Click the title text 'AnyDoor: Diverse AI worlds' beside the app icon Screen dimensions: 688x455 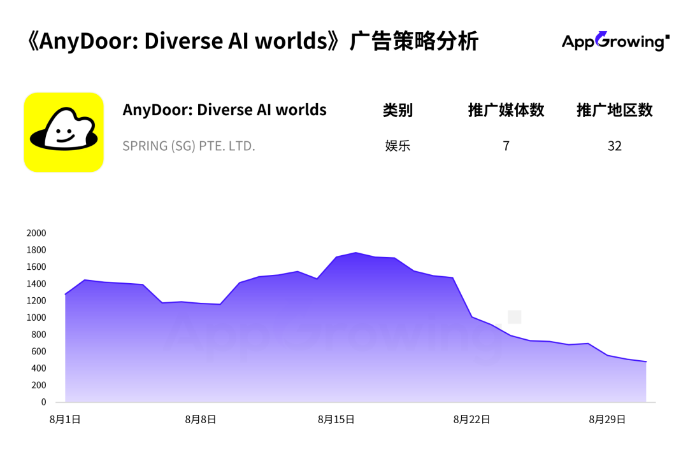coord(224,109)
